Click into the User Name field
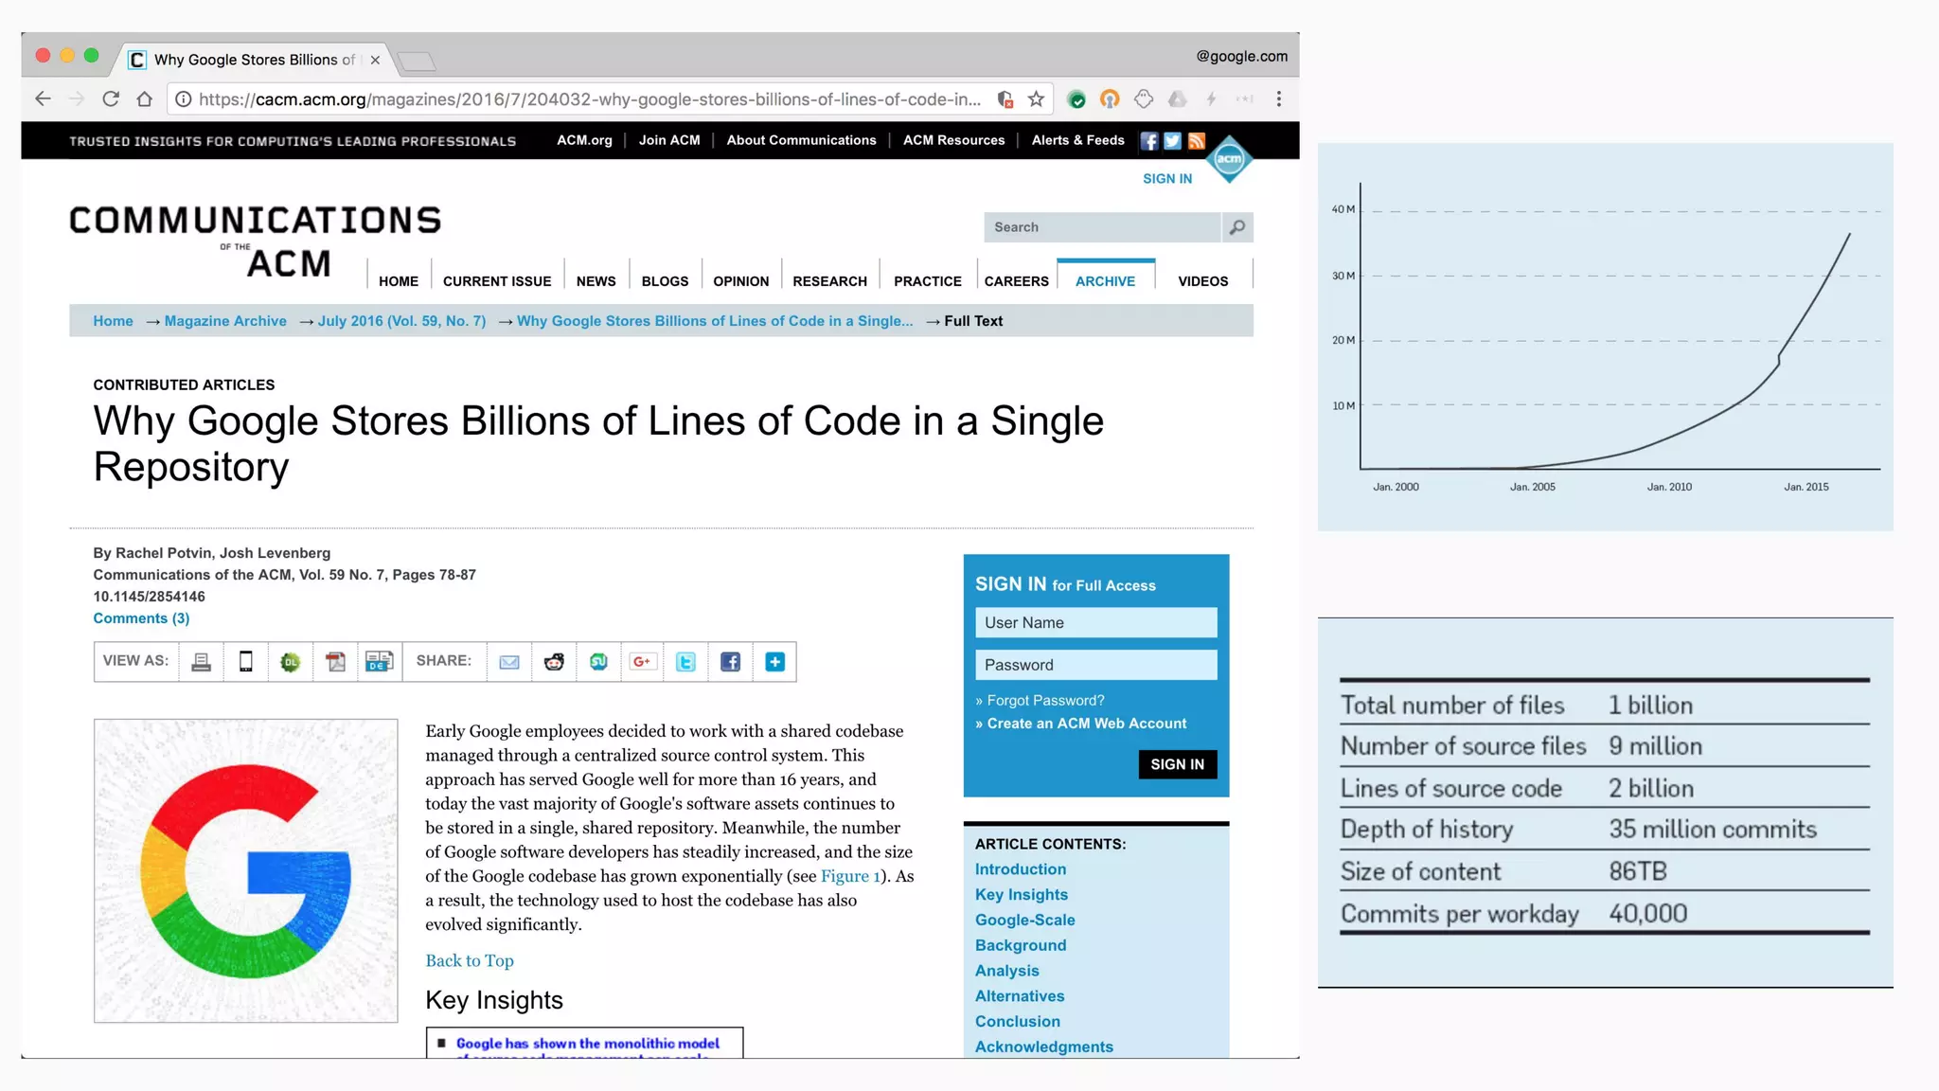The image size is (1939, 1091). pyautogui.click(x=1095, y=623)
